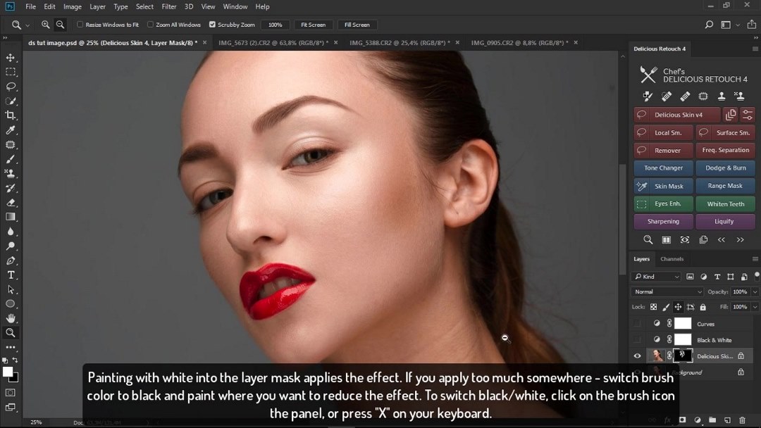Click the Zoom Out magnifier in options bar
The image size is (761, 428).
pyautogui.click(x=60, y=24)
